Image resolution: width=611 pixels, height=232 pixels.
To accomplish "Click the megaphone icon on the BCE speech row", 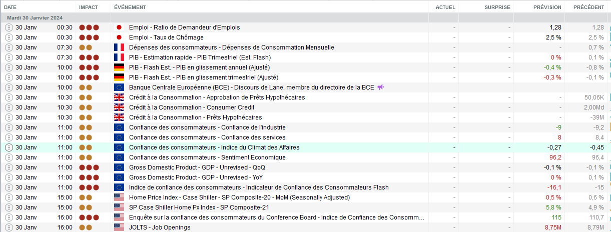I will (x=381, y=87).
